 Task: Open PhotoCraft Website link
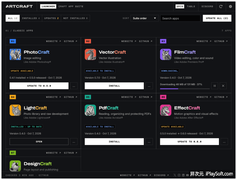tap(53, 41)
